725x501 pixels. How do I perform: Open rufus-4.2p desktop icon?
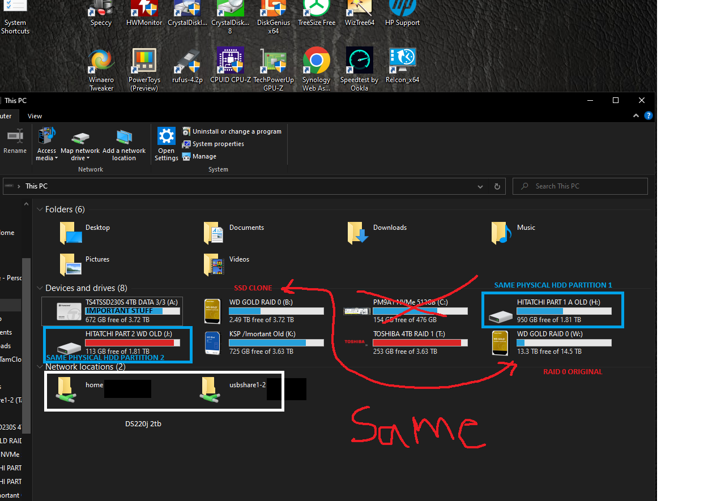tap(187, 66)
